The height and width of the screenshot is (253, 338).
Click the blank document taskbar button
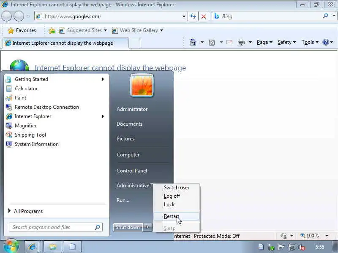pos(72,247)
